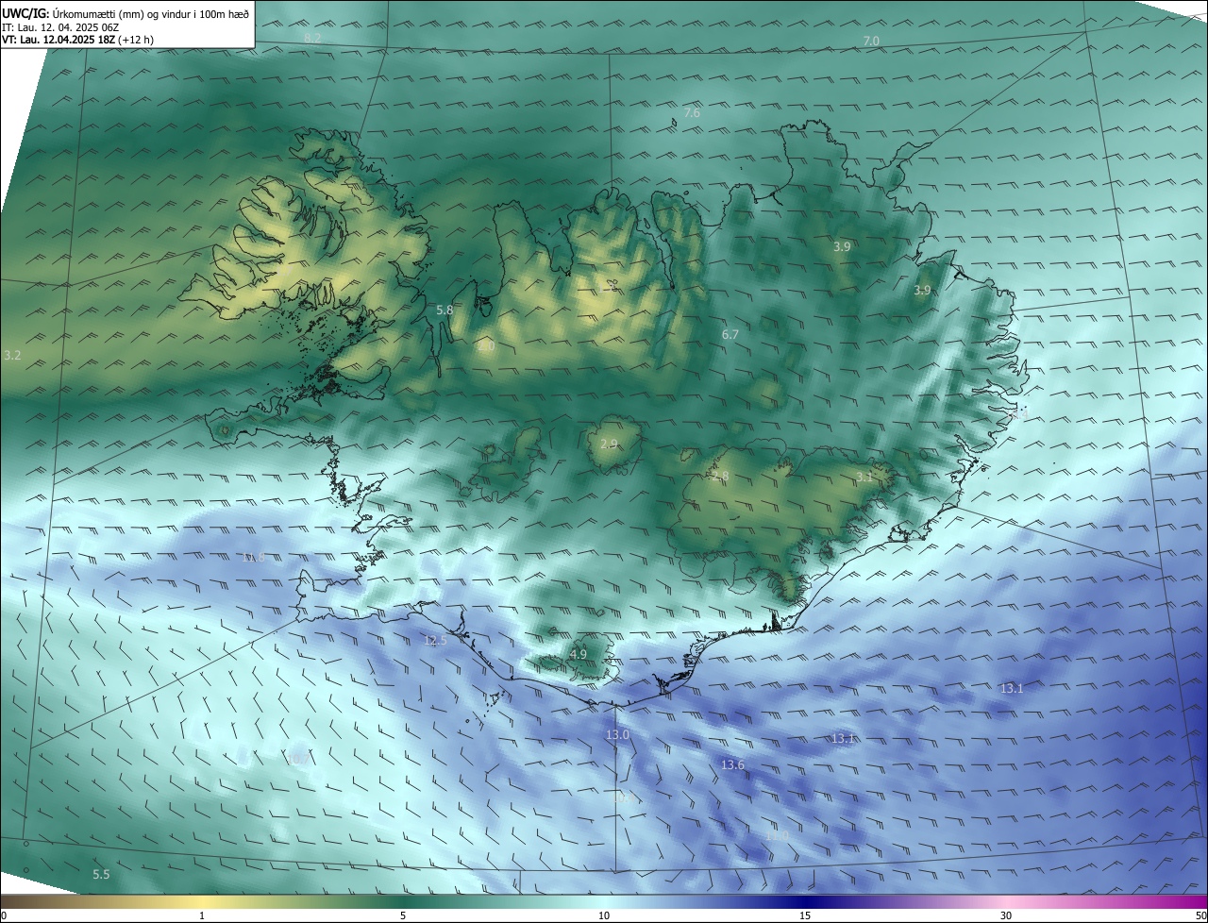This screenshot has height=923, width=1208.
Task: Click the 5.8 value label on the map
Action: (x=445, y=310)
